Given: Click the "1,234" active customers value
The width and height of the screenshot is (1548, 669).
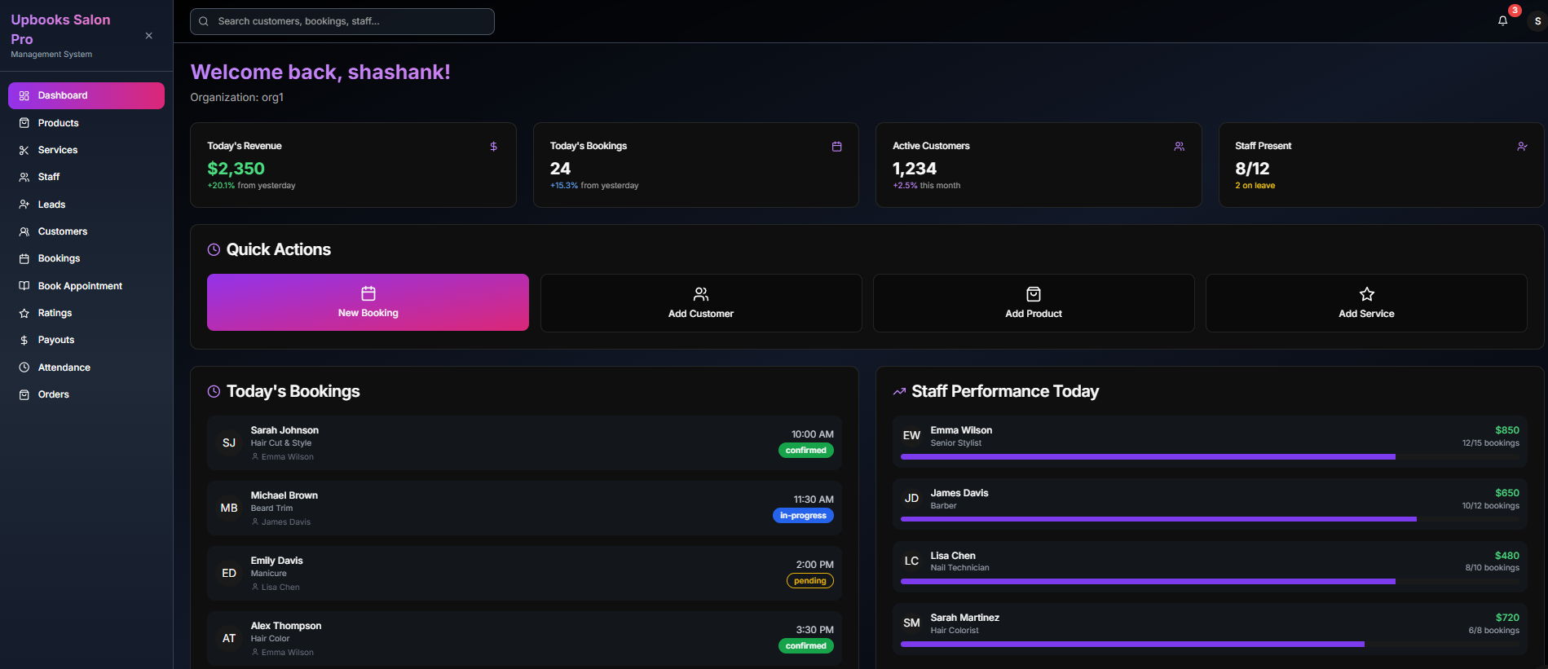Looking at the screenshot, I should coord(915,169).
